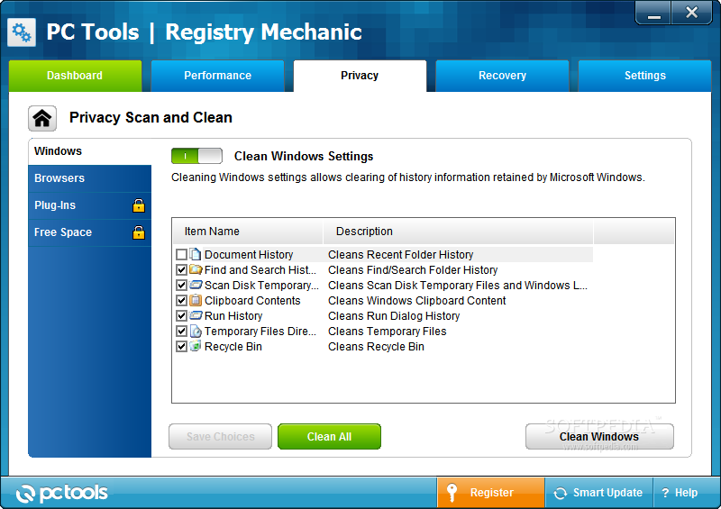Go to the Recovery tab
721x509 pixels.
(x=502, y=76)
